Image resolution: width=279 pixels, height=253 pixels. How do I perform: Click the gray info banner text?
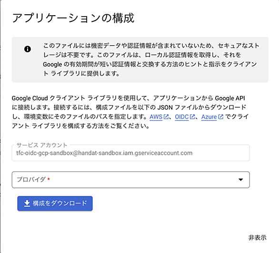point(151,59)
